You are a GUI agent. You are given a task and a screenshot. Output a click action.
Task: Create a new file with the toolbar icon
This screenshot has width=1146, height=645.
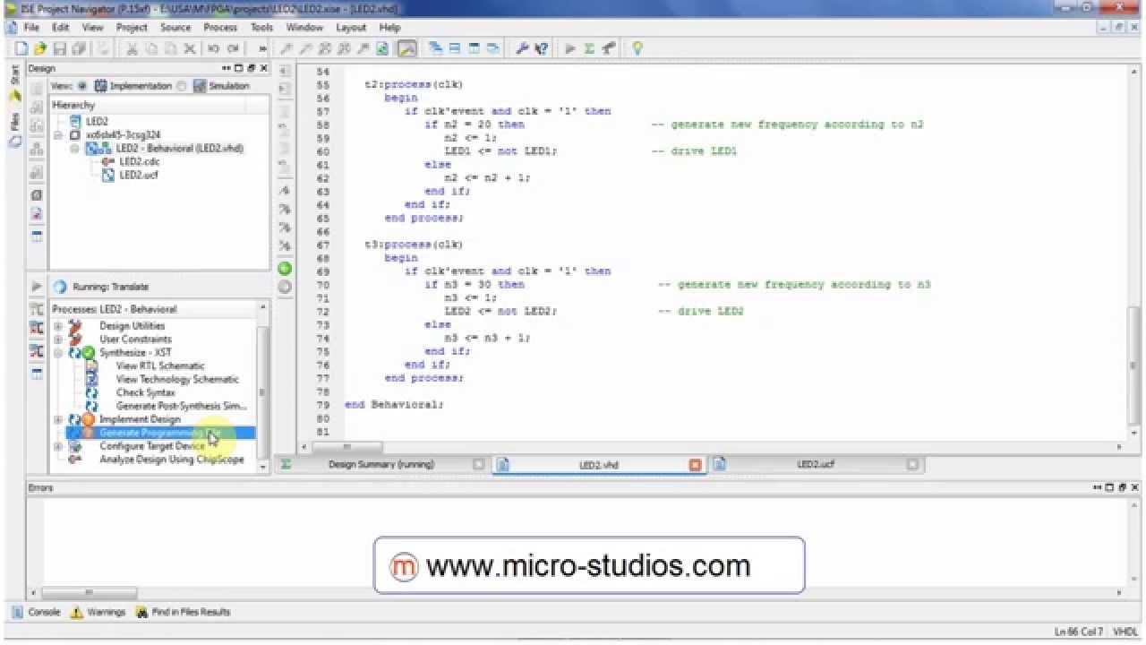point(21,48)
